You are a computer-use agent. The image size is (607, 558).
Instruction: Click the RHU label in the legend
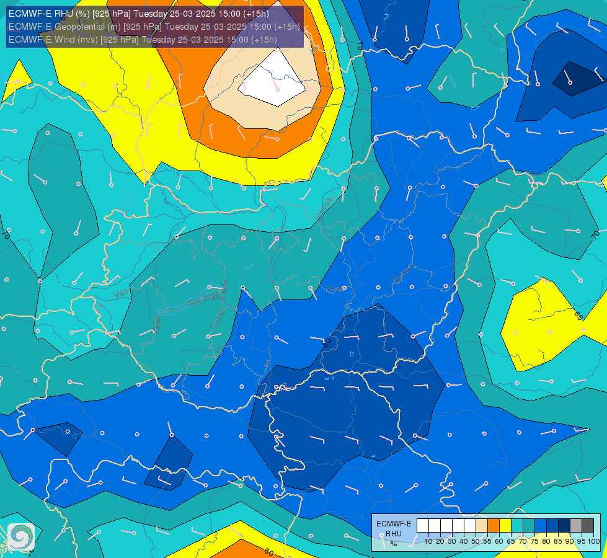[x=394, y=534]
